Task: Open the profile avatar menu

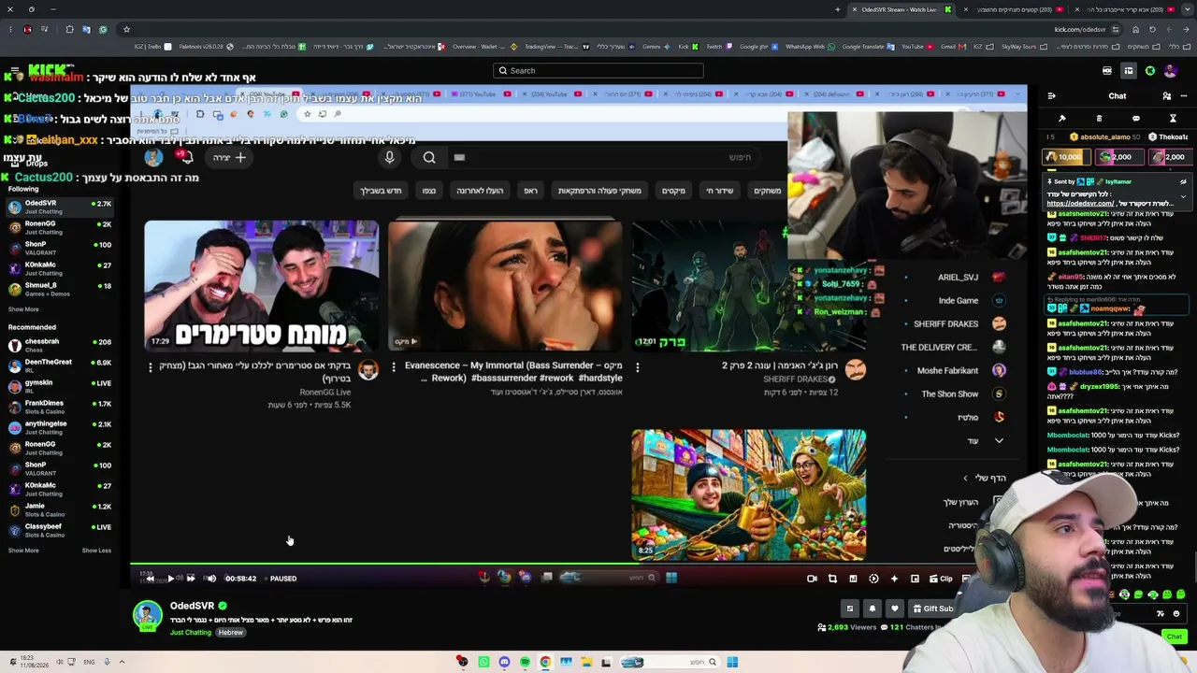Action: (1171, 71)
